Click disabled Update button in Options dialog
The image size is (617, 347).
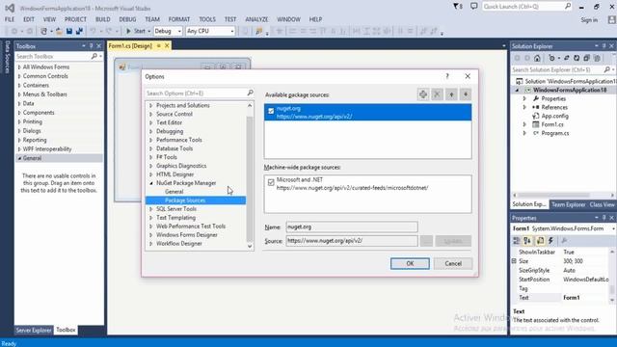pos(453,241)
